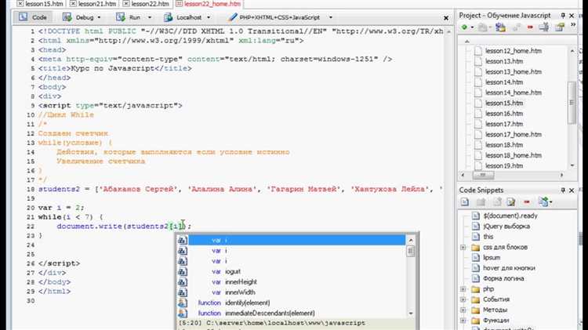
Task: Open the Localhost dropdown arrow
Action: pyautogui.click(x=209, y=17)
